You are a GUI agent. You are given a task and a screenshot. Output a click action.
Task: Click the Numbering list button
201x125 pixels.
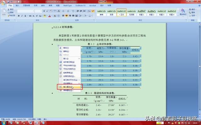(x=68, y=11)
